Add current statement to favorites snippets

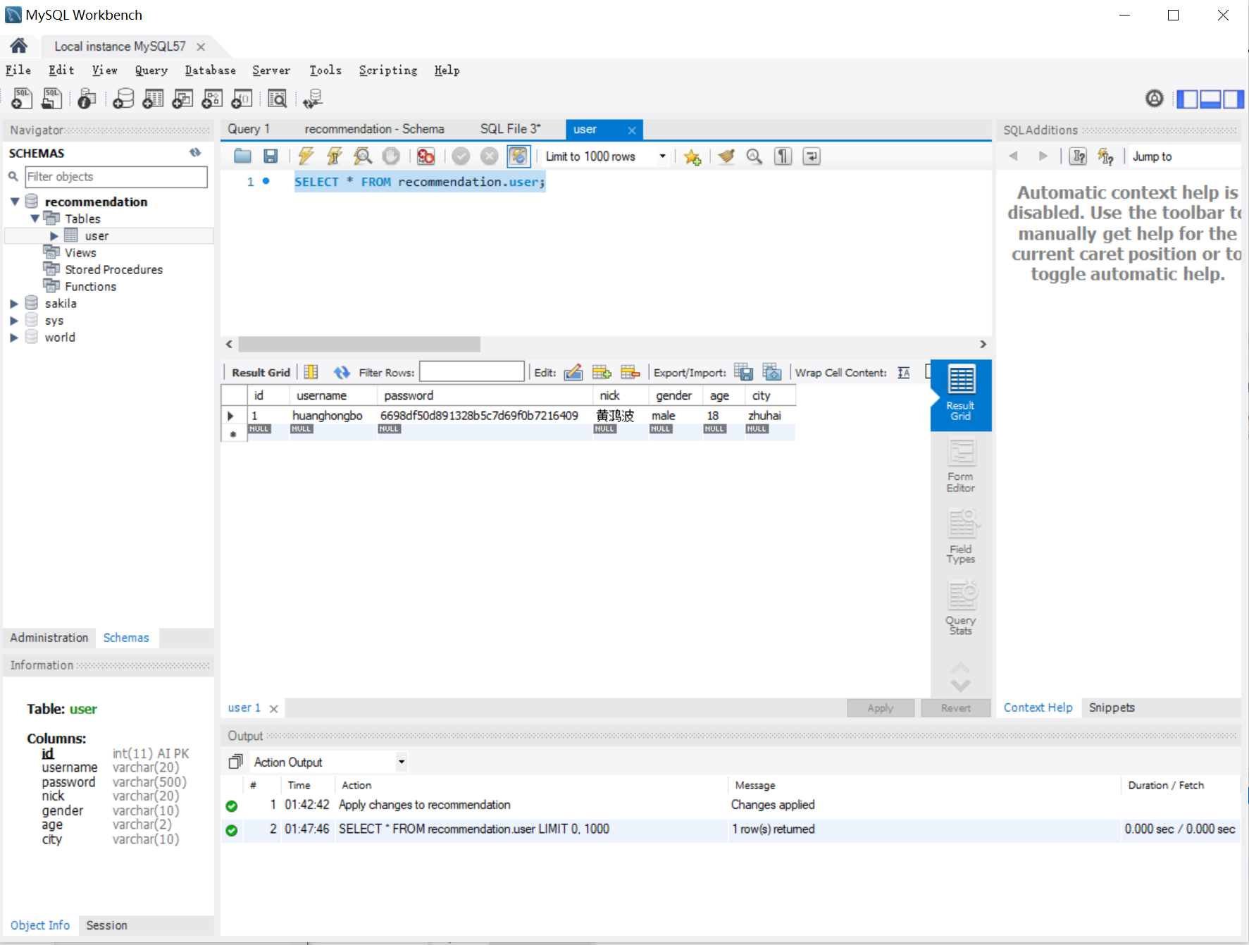[692, 156]
